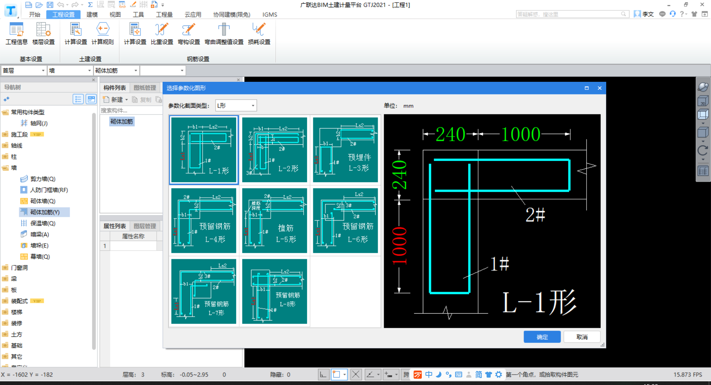Select 砌体加筋 item in component list
Screen dimensions: 711x385
121,121
